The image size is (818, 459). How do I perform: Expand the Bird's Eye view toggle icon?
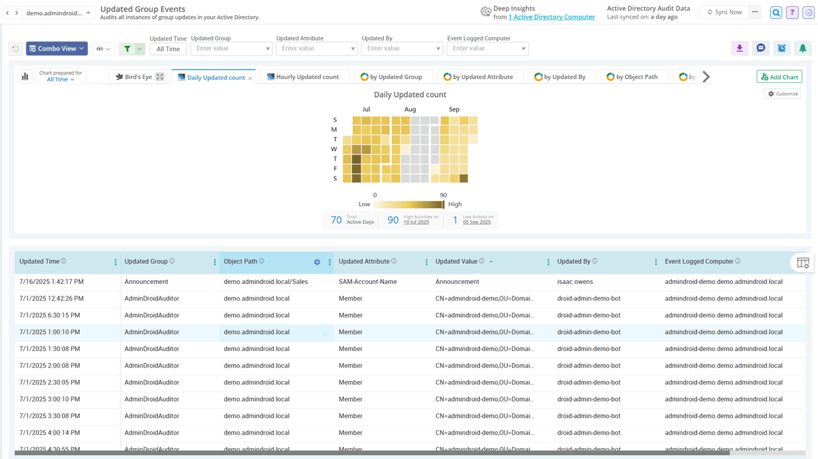click(x=160, y=77)
